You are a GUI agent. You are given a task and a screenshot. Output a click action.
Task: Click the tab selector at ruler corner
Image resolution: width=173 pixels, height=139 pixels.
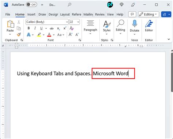(3, 45)
